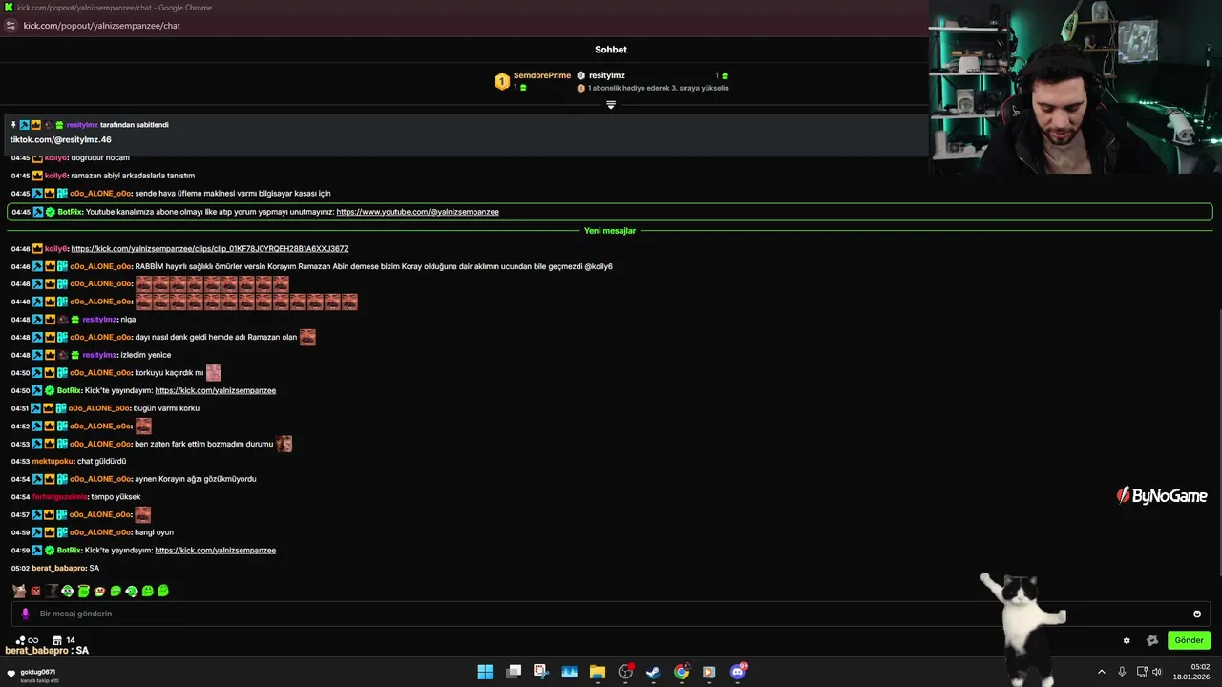Open the taskbar clock showing 05:02

[1192, 672]
